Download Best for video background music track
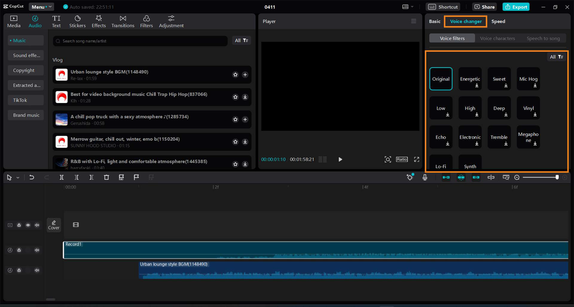 click(x=245, y=97)
